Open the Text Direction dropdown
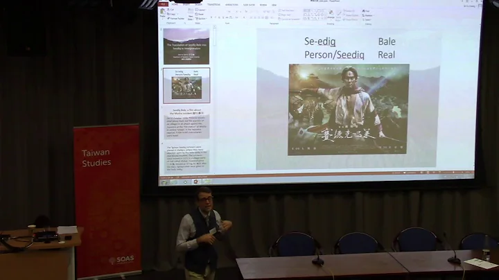 pyautogui.click(x=286, y=10)
